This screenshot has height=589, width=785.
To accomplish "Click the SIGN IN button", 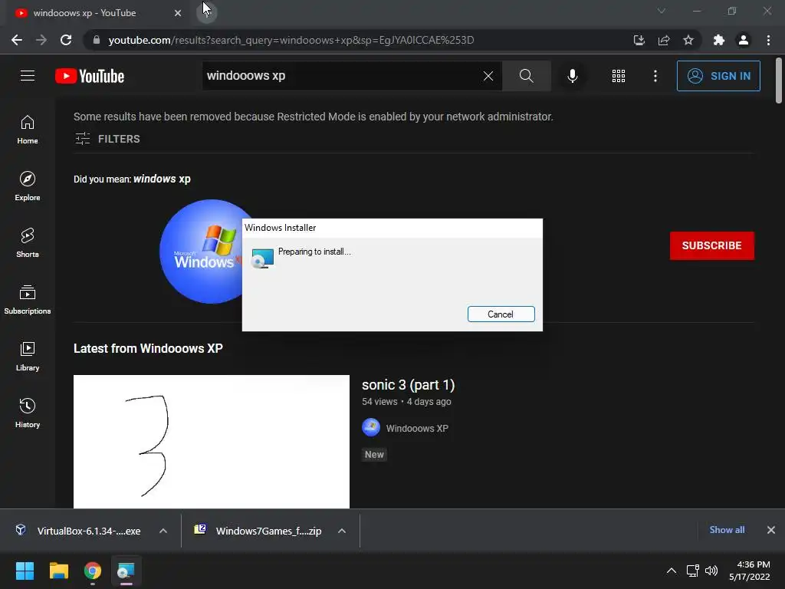I will [x=718, y=76].
